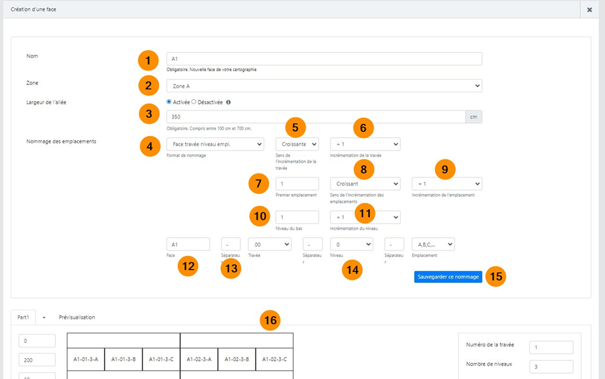Open the A,B,C emplacement format dropdown

(x=433, y=244)
